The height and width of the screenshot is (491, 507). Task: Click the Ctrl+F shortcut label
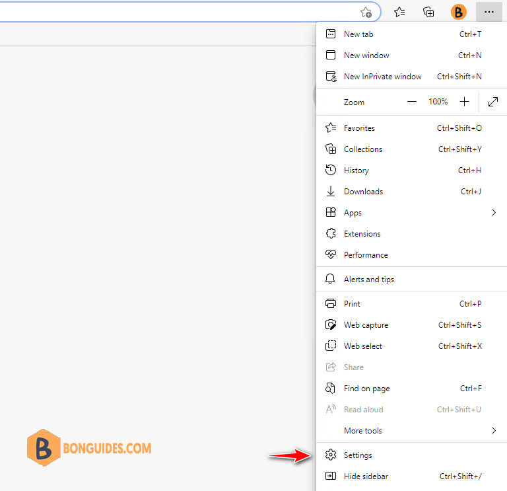[471, 389]
